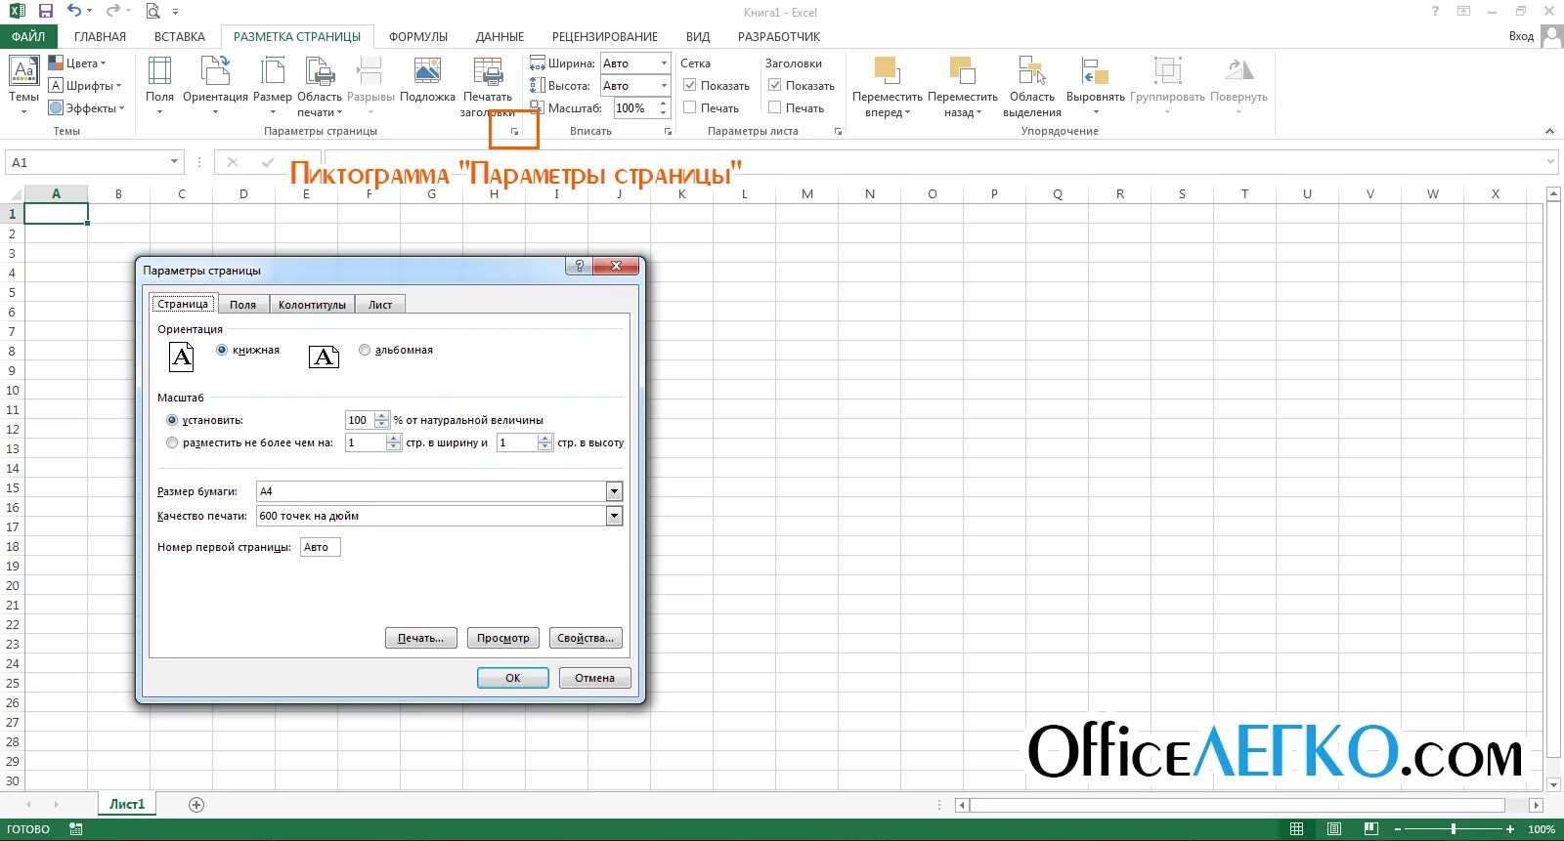Toggle Заголовки Показать checkbox
This screenshot has height=841, width=1564.
click(774, 86)
